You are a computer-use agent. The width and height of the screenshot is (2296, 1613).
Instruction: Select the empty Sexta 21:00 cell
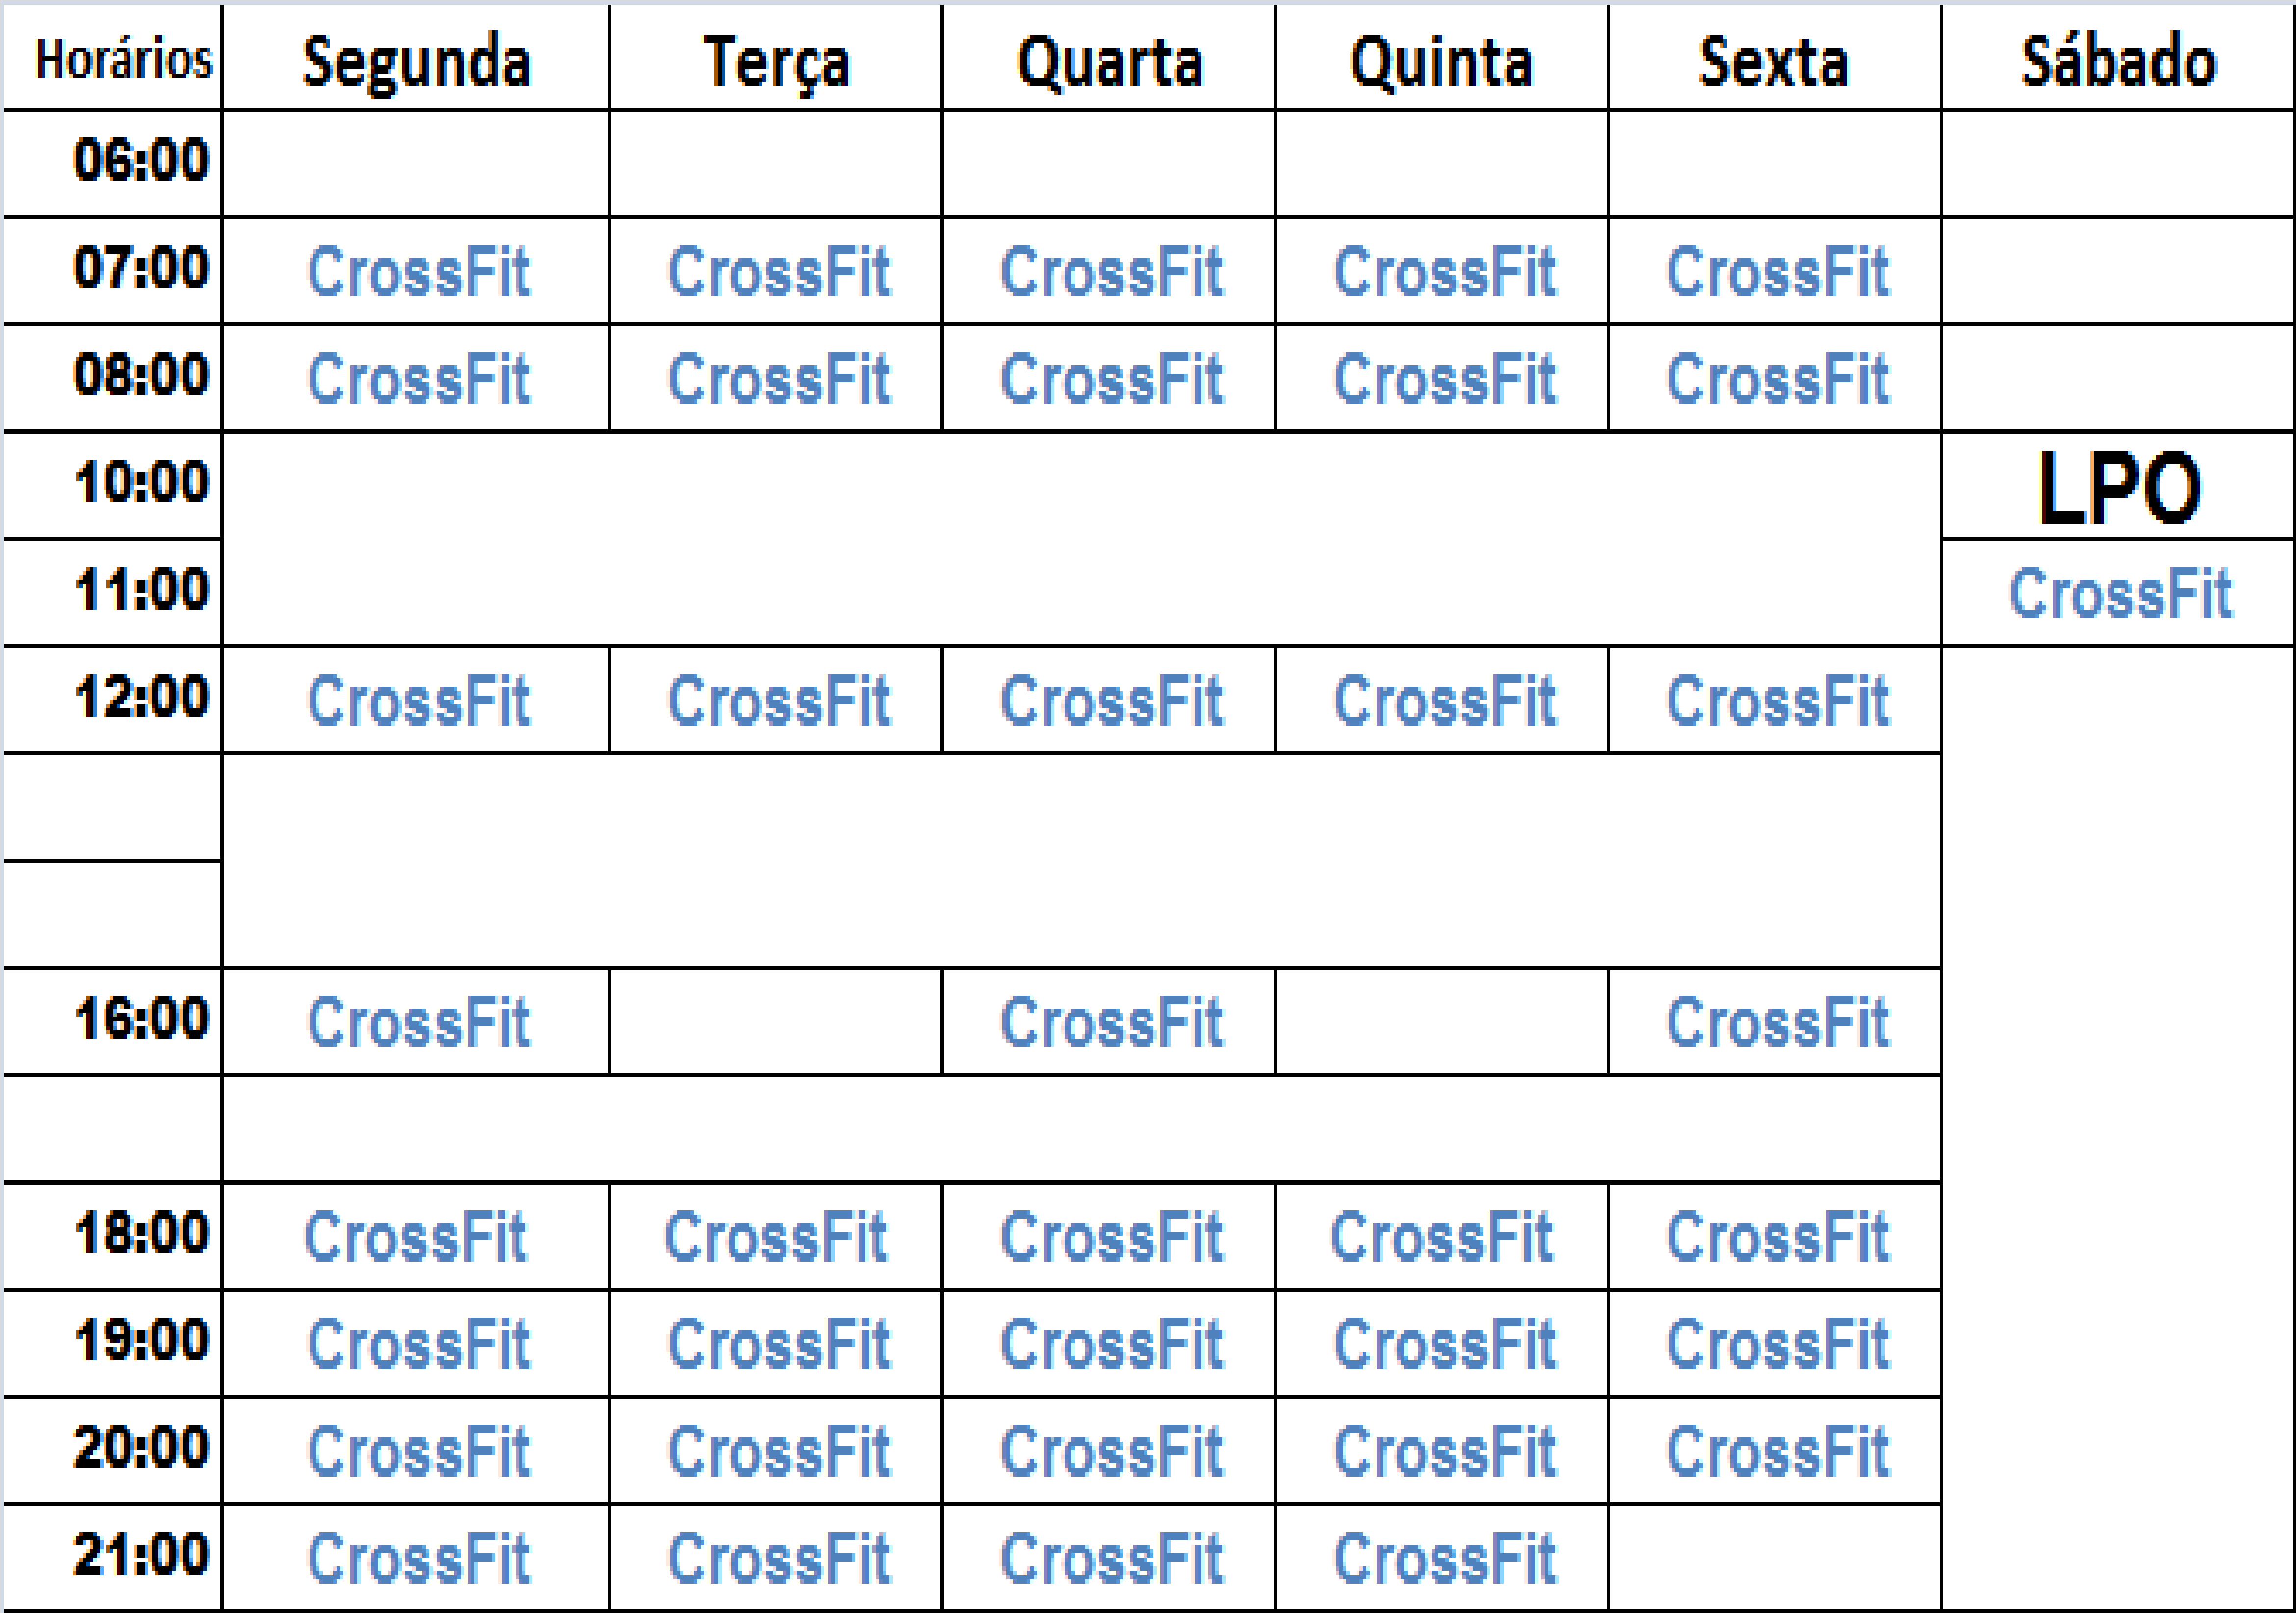tap(1775, 1558)
